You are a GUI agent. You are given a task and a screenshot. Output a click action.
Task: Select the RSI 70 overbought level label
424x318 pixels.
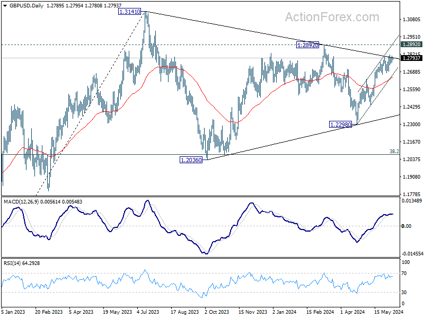(404, 273)
